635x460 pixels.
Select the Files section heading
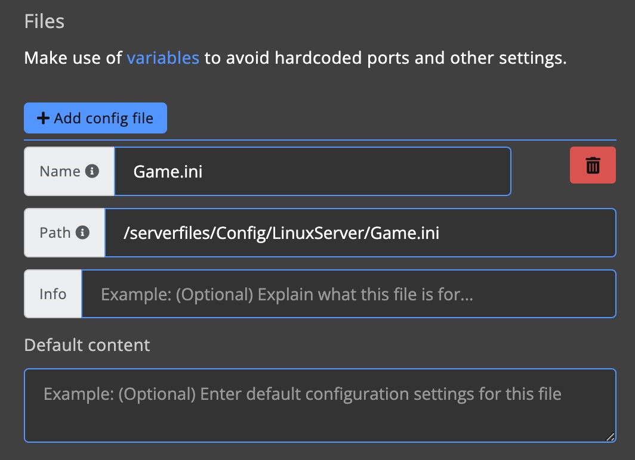[x=44, y=21]
